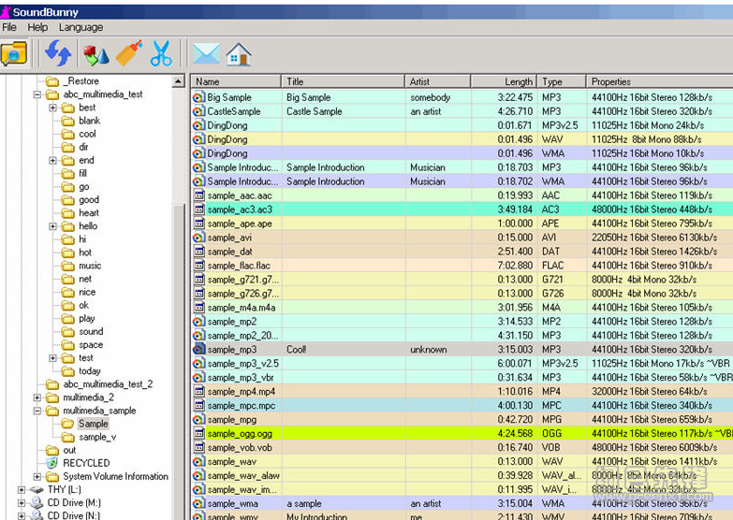The height and width of the screenshot is (520, 733).
Task: Expand the best folder node
Action: coord(52,108)
